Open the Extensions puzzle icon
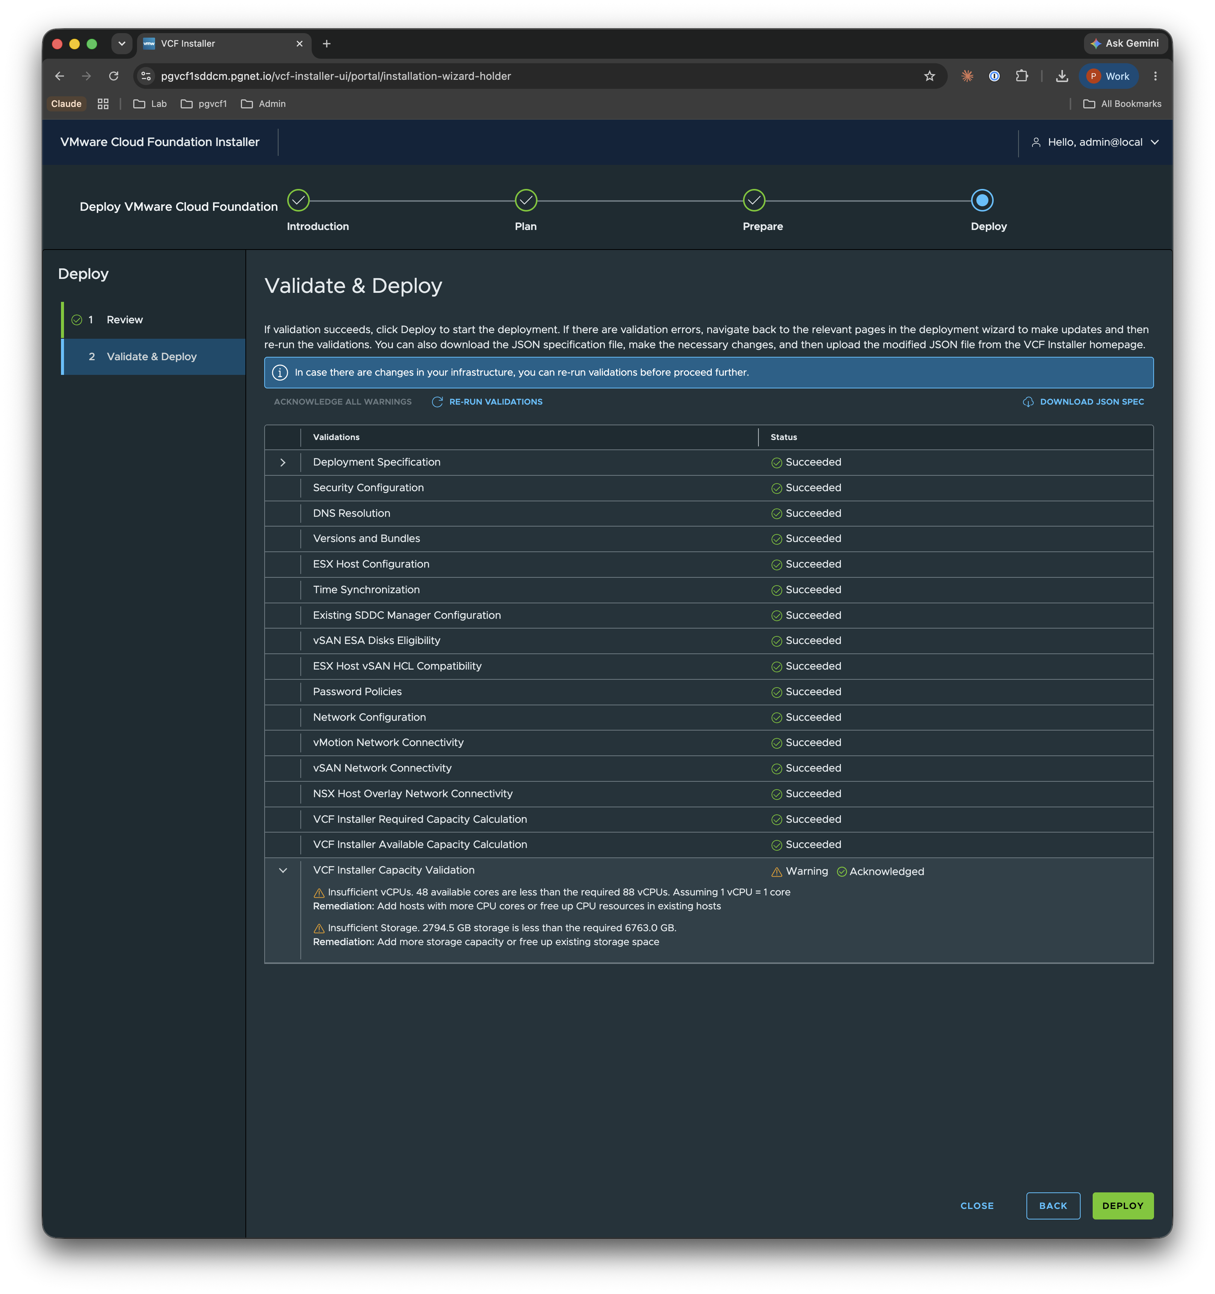1215x1294 pixels. coord(1021,76)
